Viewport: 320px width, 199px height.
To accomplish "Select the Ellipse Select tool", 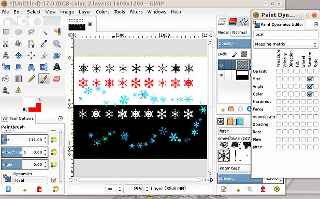I will click(x=18, y=32).
